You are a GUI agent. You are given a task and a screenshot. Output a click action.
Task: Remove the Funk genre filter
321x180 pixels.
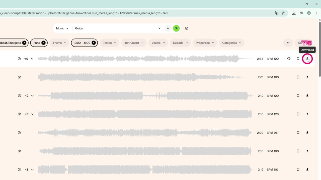coord(43,43)
